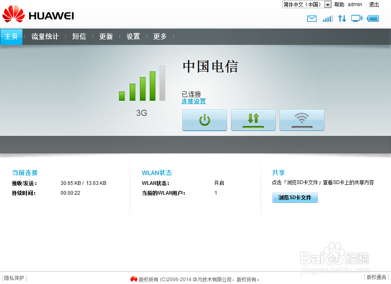The width and height of the screenshot is (391, 284).
Task: Click the 中国电信 carrier name
Action: [x=210, y=67]
